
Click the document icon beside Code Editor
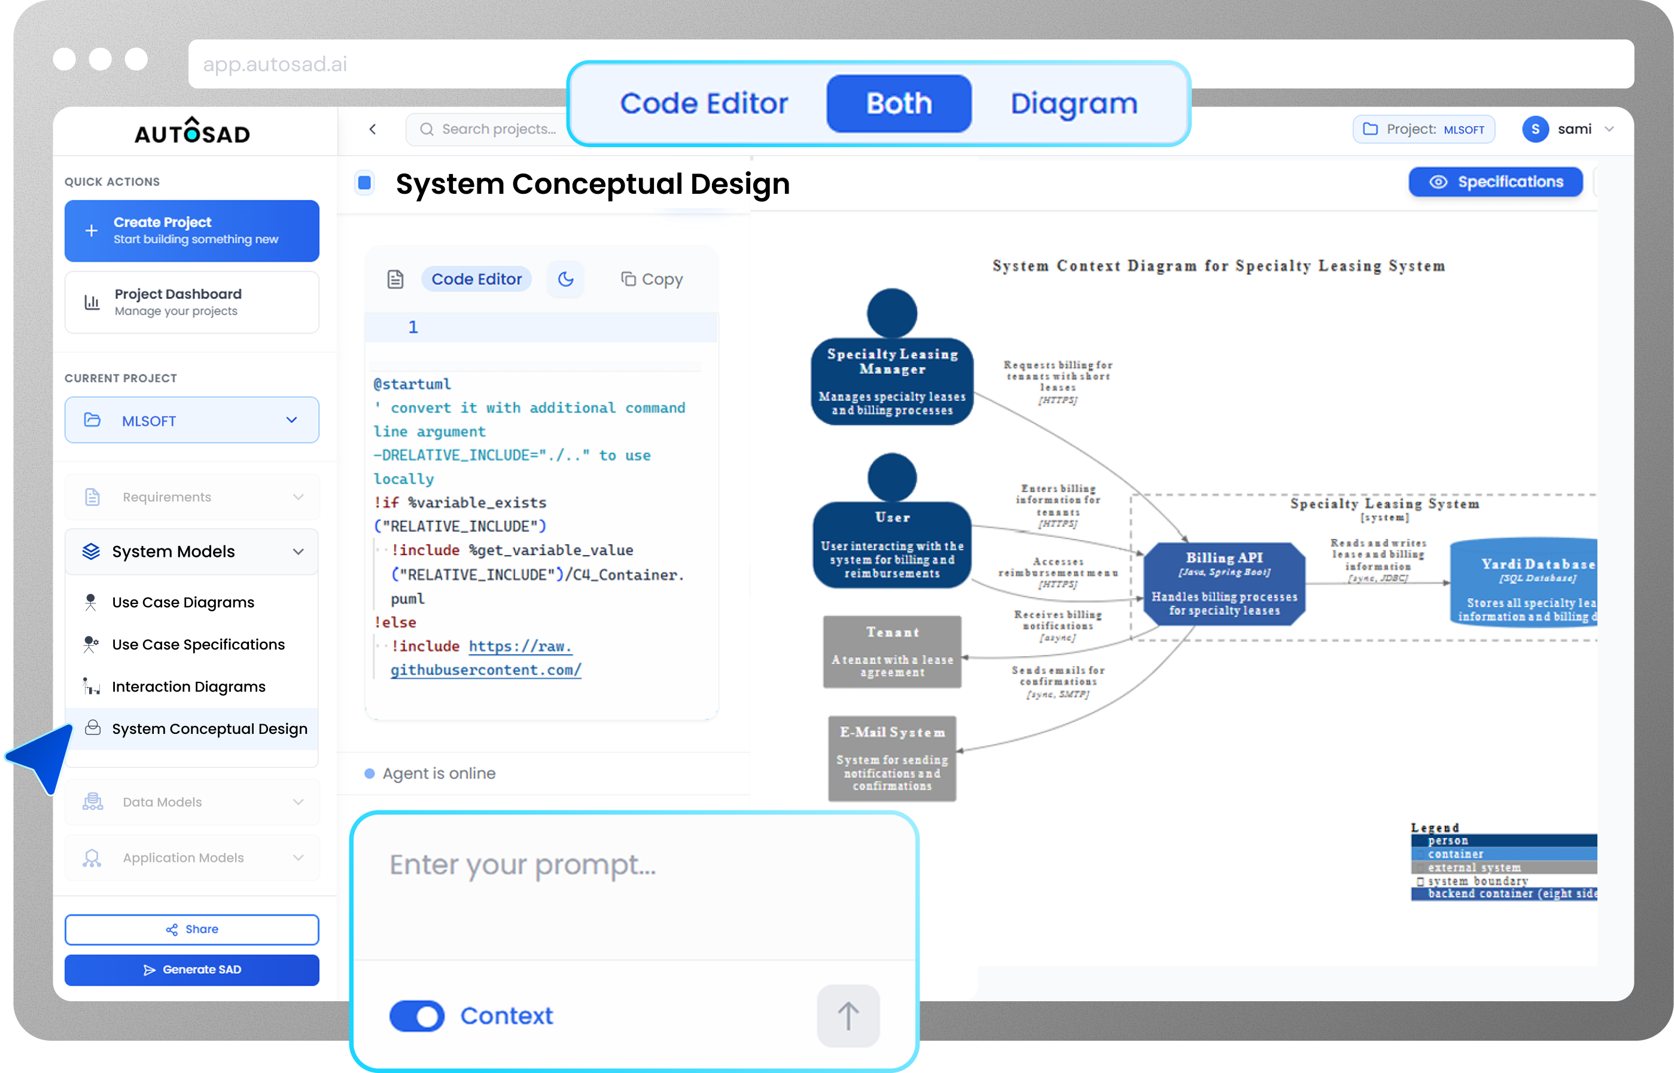coord(395,279)
